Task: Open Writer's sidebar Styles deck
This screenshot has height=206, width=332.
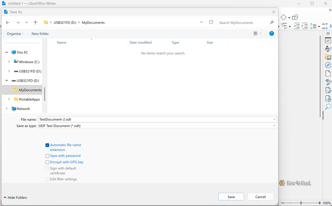Action: coord(328,49)
